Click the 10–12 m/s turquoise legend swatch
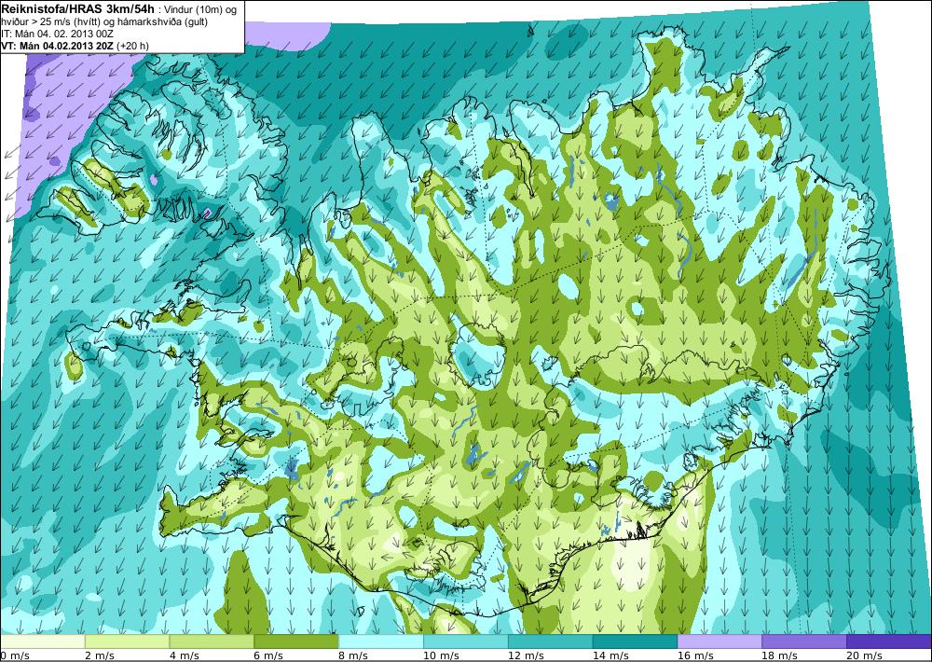 tap(465, 641)
